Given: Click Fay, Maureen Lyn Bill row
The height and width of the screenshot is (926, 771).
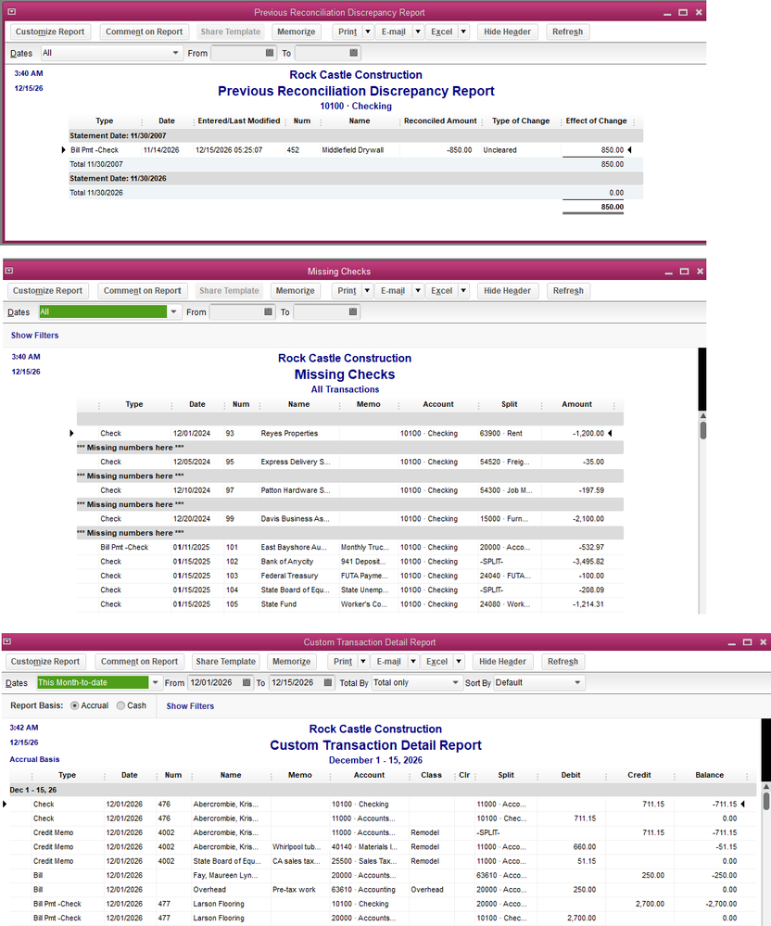Looking at the screenshot, I should tap(382, 875).
